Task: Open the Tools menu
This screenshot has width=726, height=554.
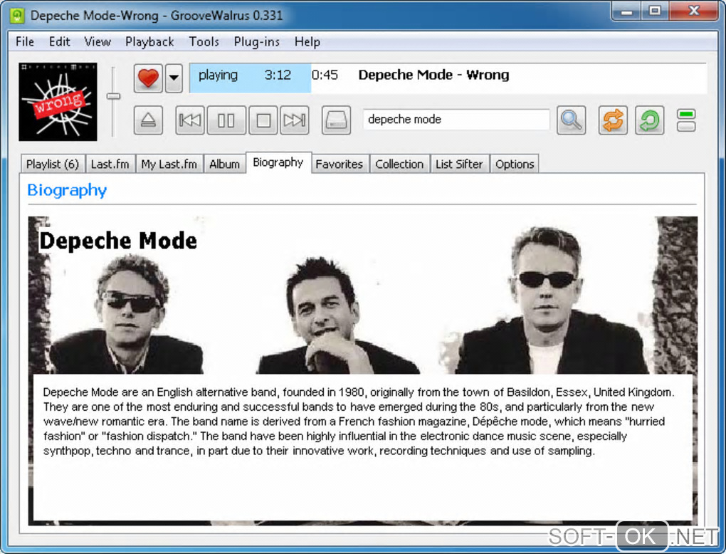Action: (204, 42)
